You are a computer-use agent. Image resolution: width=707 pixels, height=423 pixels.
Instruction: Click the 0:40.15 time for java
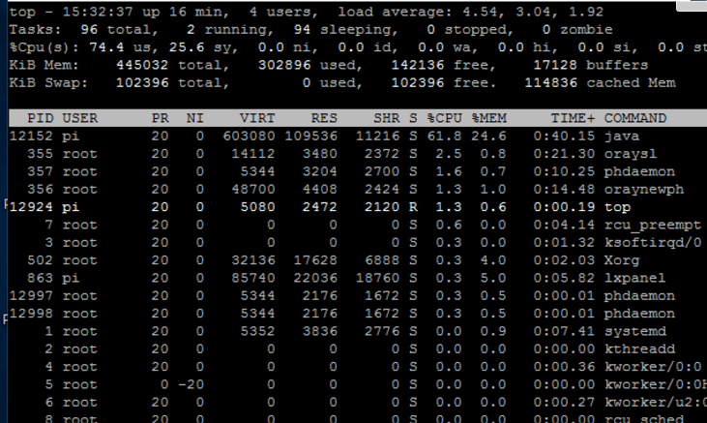tap(564, 136)
